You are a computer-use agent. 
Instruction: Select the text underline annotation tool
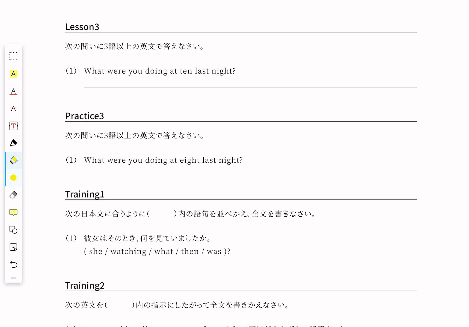(x=13, y=91)
